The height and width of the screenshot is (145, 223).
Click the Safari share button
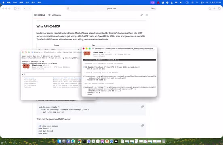[210, 8]
